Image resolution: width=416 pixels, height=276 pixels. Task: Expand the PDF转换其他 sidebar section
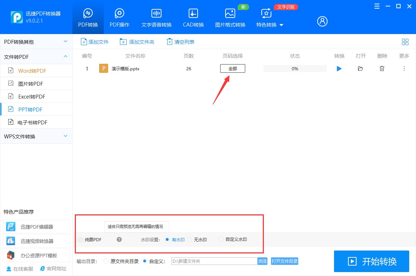point(36,42)
